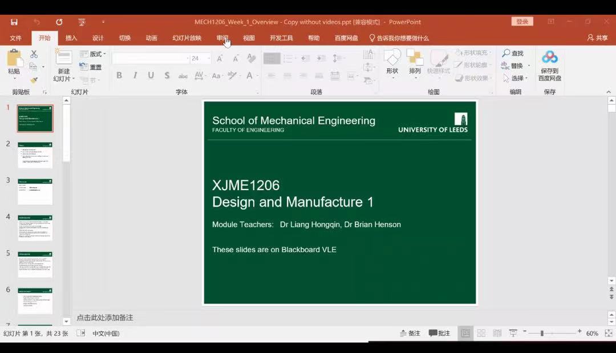Click the Save icon in quick access toolbar
Image resolution: width=616 pixels, height=353 pixels.
click(14, 22)
